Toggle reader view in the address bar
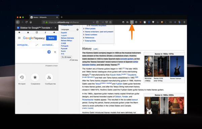The width and height of the screenshot is (202, 129). [x=97, y=22]
